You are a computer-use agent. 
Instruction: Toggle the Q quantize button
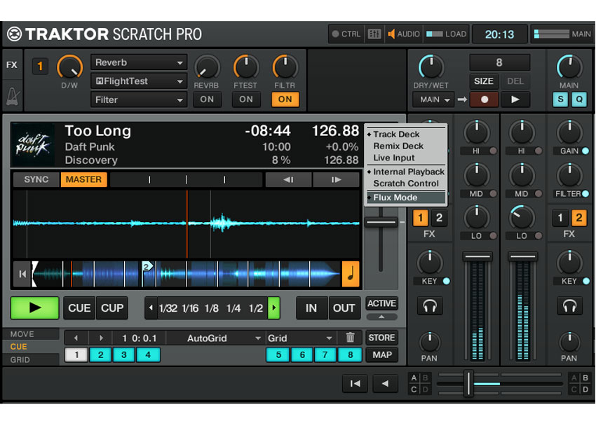coord(579,99)
